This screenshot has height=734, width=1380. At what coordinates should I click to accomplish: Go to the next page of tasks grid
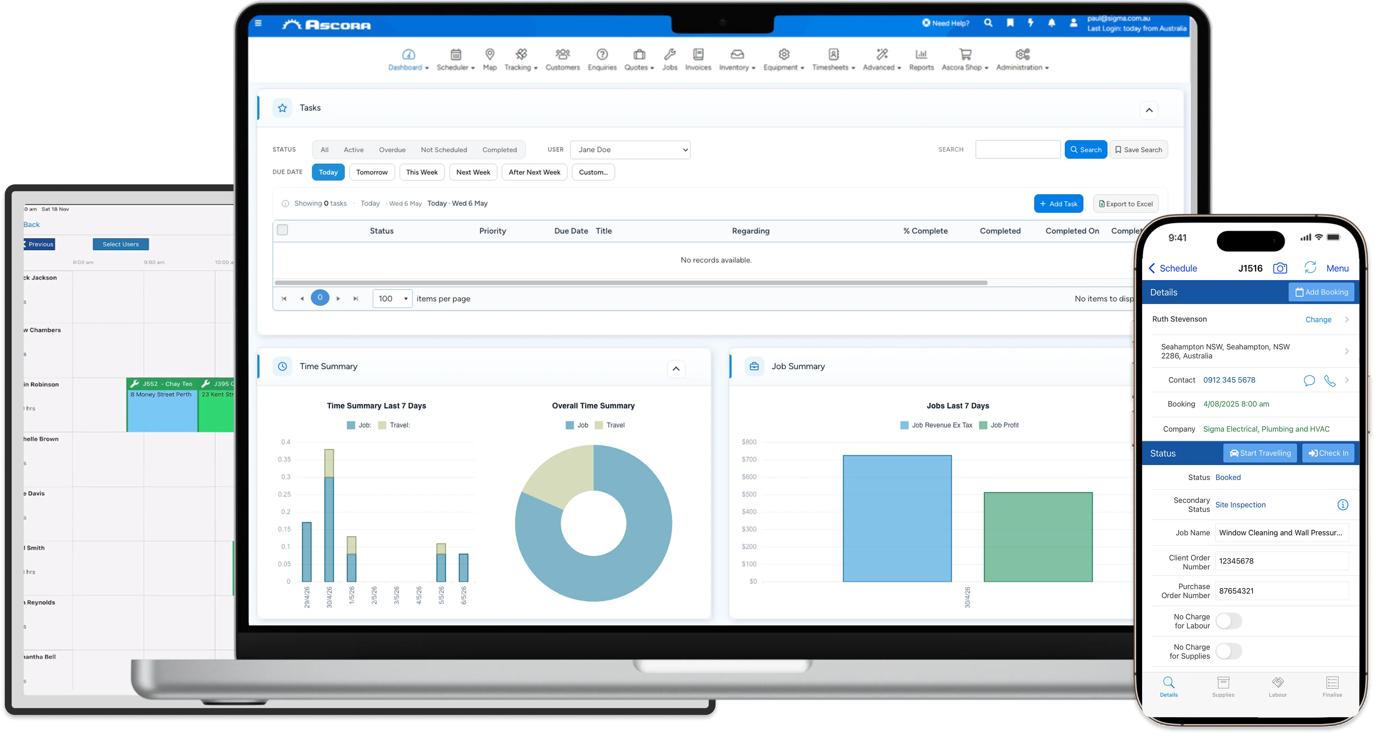tap(338, 299)
